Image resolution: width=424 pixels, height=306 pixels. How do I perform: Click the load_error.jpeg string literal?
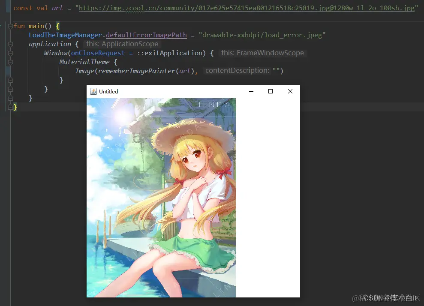(262, 35)
